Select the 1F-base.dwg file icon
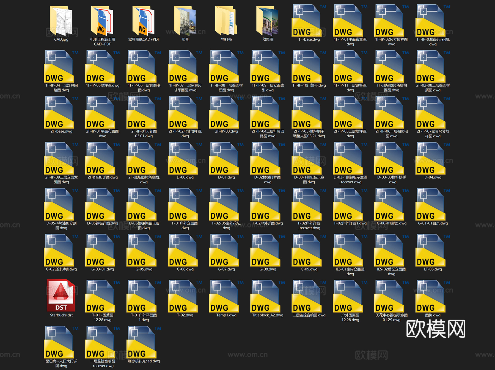Viewport: 495px width, 370px height. [x=306, y=21]
